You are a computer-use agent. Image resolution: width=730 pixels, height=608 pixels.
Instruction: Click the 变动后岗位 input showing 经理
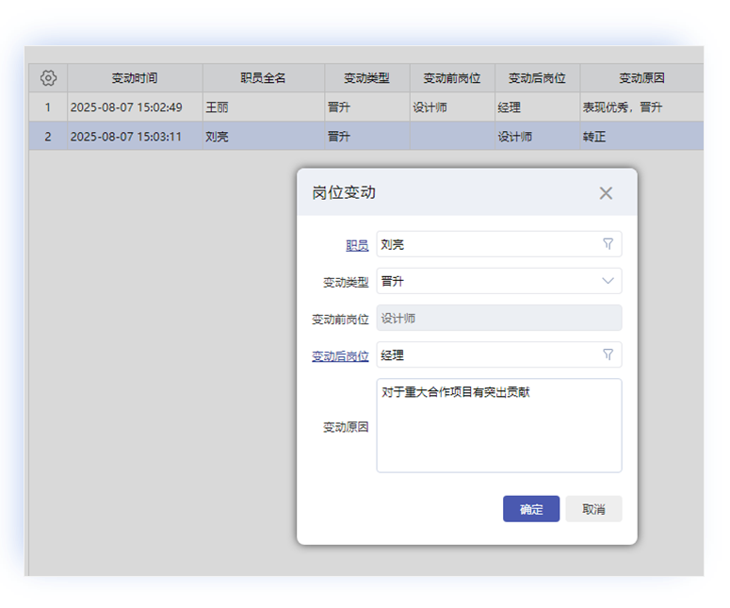(x=485, y=355)
